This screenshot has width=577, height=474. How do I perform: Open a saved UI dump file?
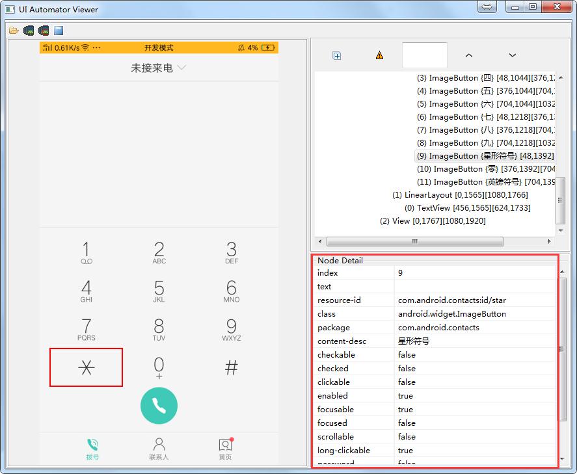pos(12,30)
